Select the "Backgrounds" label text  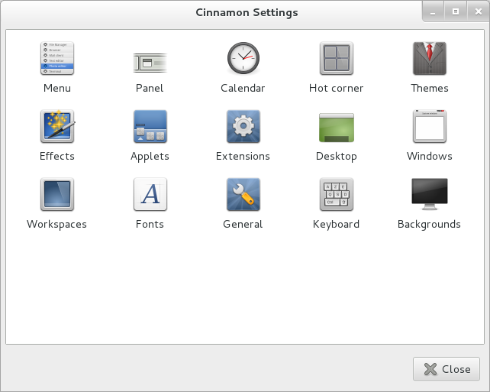[x=429, y=225]
